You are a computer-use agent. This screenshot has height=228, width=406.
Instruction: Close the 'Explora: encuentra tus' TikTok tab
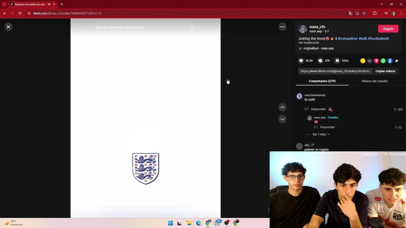pos(54,4)
